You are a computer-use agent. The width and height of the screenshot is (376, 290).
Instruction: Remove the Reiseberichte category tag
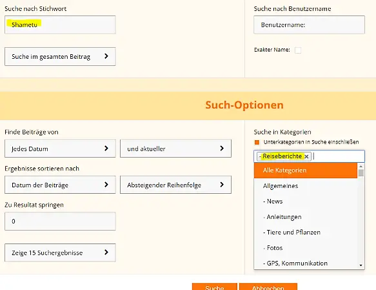(x=306, y=156)
